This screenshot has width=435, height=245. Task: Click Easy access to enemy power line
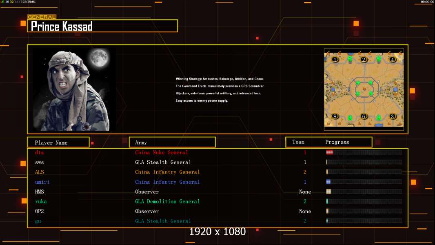202,100
